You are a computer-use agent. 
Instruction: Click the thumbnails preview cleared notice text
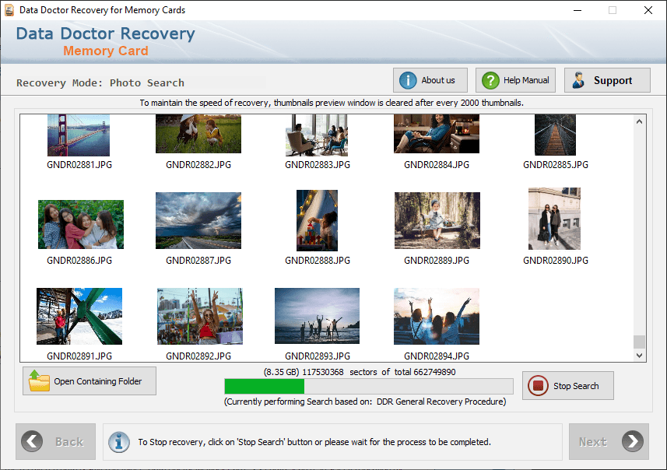[x=332, y=103]
